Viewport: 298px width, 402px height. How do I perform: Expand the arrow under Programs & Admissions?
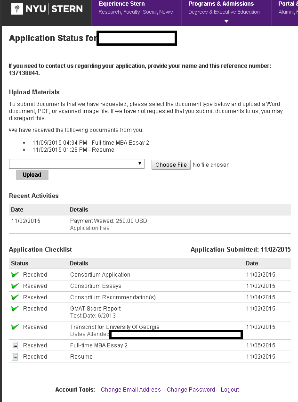click(226, 21)
